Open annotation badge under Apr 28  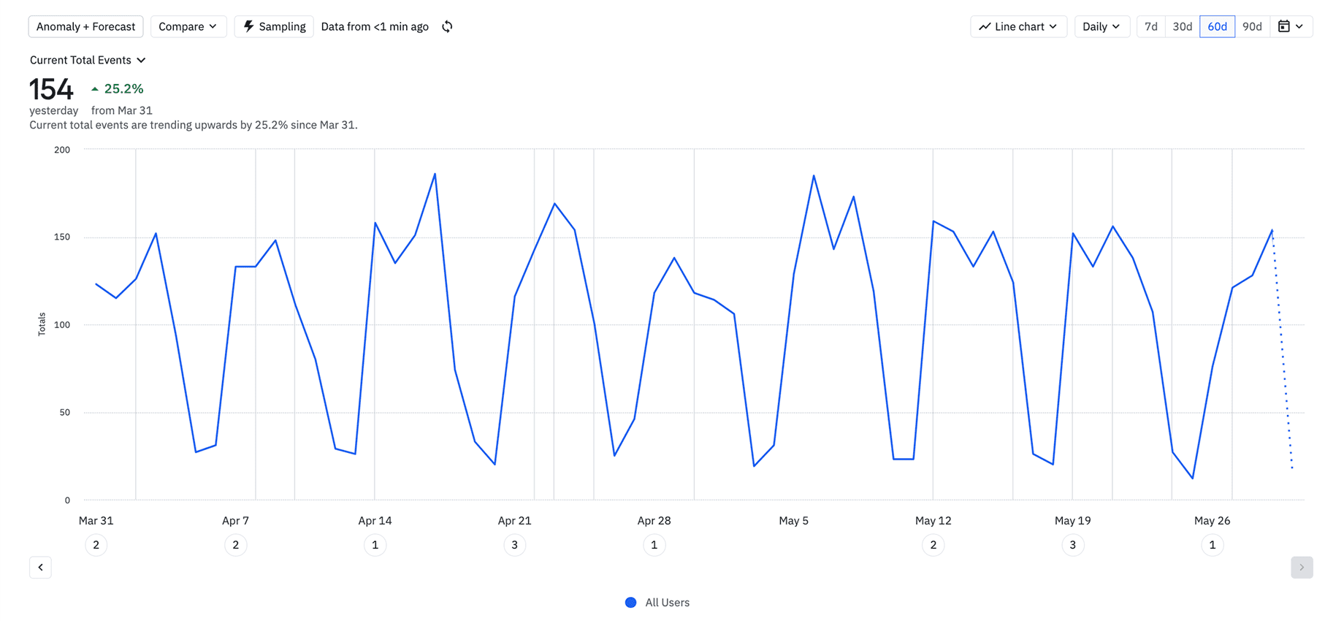pos(654,545)
